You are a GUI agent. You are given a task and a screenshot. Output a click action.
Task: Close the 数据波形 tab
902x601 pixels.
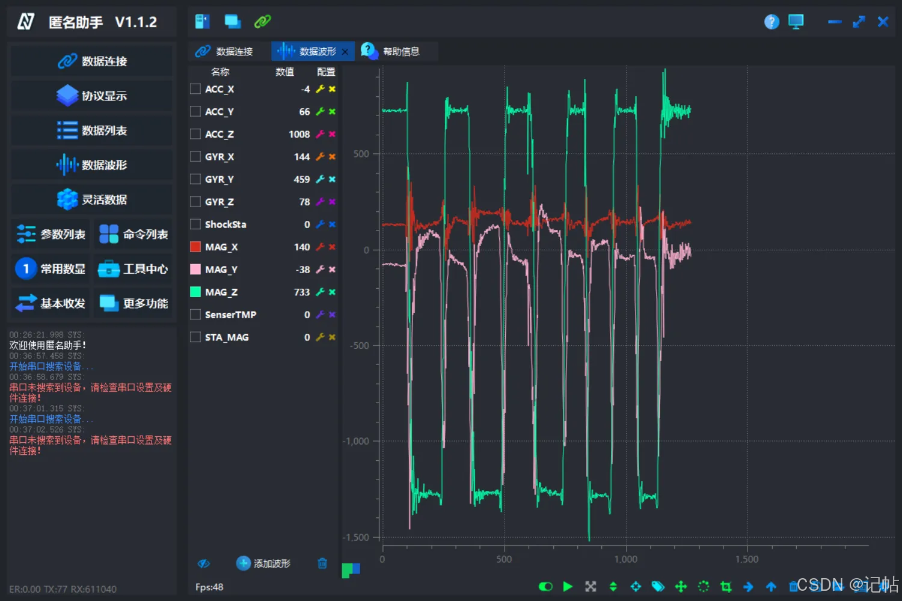click(x=345, y=52)
